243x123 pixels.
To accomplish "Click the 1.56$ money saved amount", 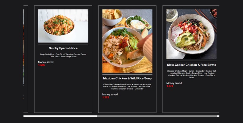I will (x=41, y=65).
